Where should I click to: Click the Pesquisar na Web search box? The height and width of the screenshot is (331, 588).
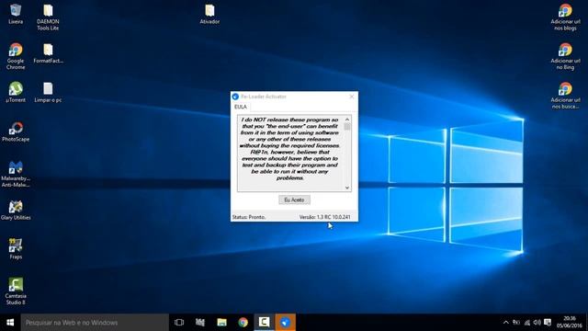click(95, 323)
